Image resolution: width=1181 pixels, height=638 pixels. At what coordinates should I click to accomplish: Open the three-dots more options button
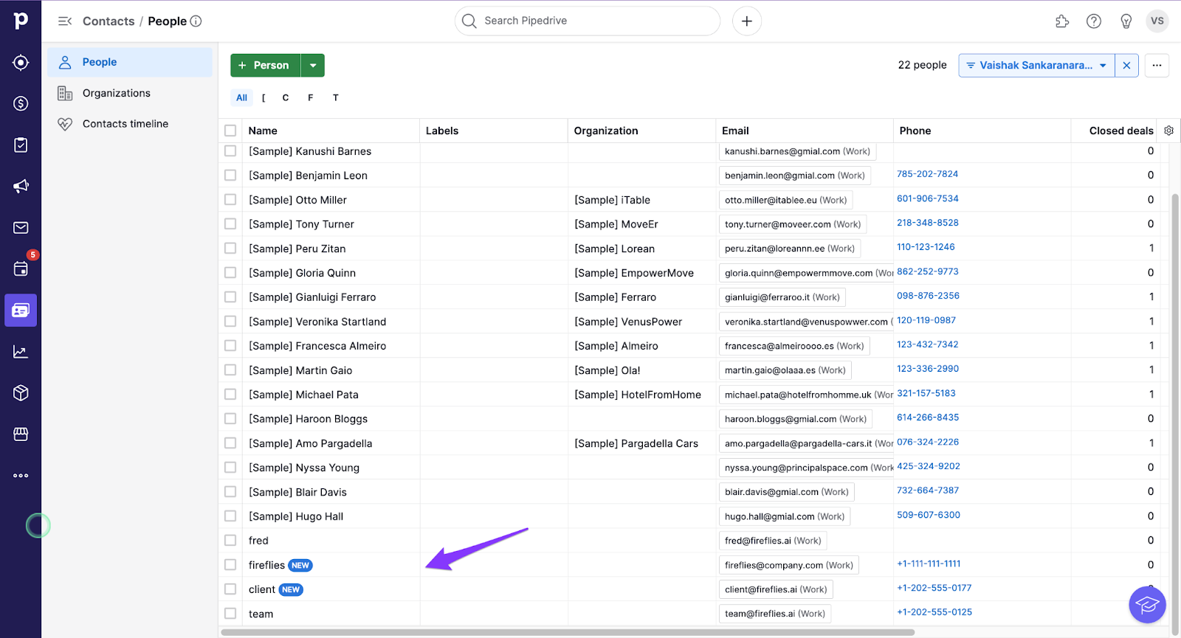[1157, 65]
